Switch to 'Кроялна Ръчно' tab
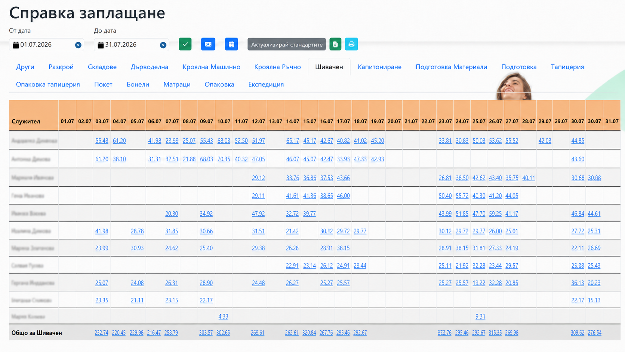 pos(277,67)
